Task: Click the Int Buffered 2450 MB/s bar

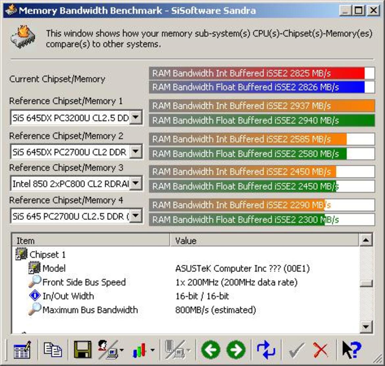Action: tap(262, 171)
